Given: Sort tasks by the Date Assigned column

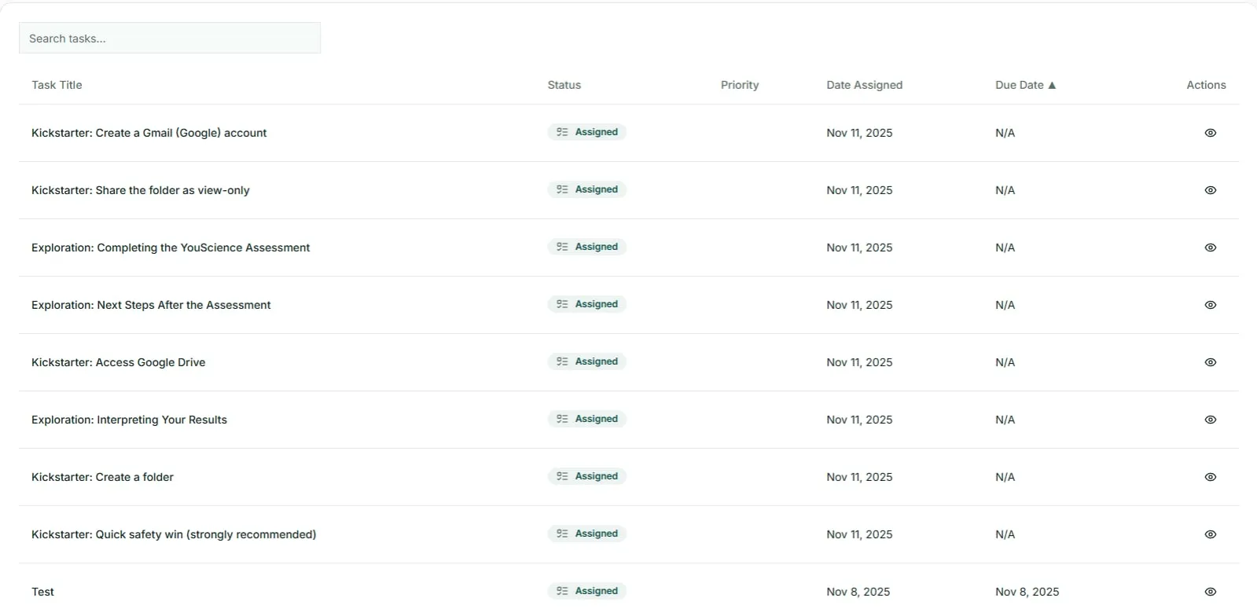Looking at the screenshot, I should (863, 85).
